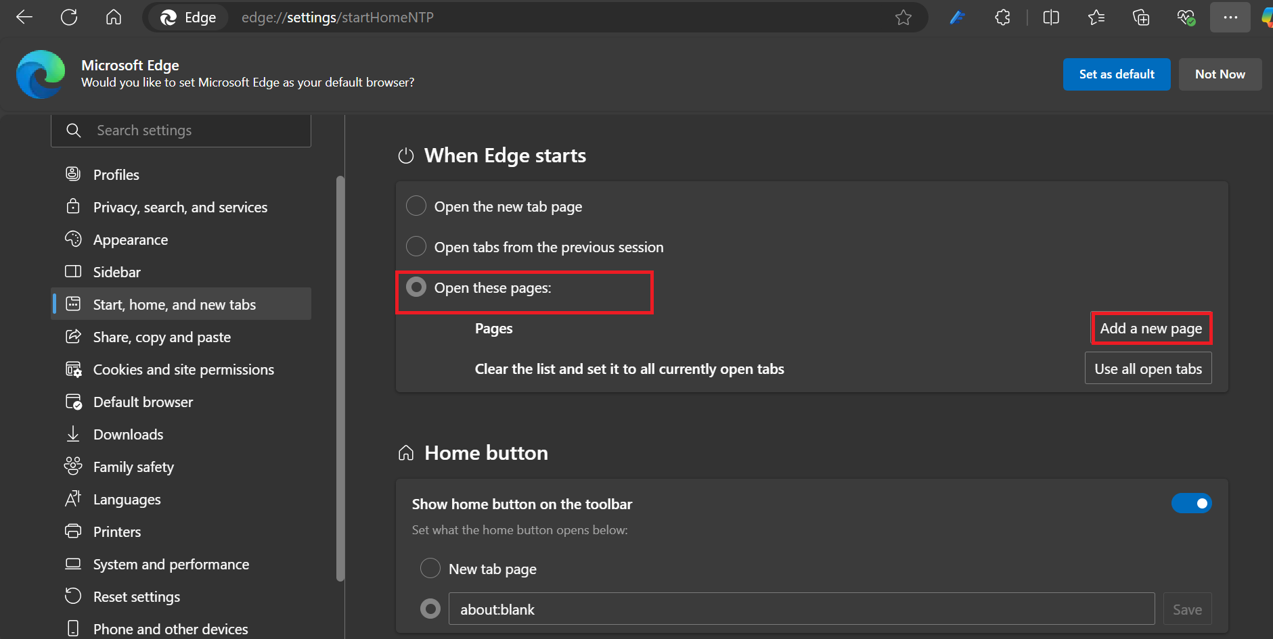Click the address bar URL text
This screenshot has width=1273, height=639.
coord(338,18)
